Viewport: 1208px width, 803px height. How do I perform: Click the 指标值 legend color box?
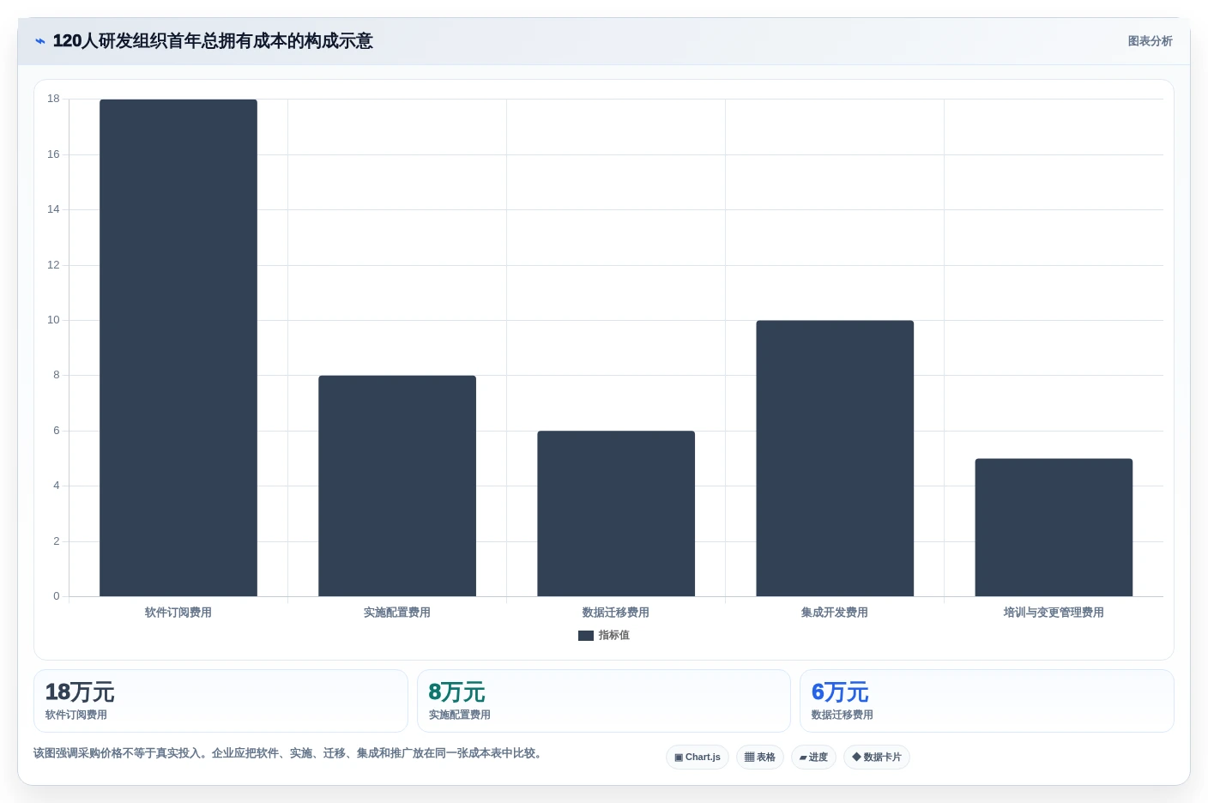click(x=586, y=636)
